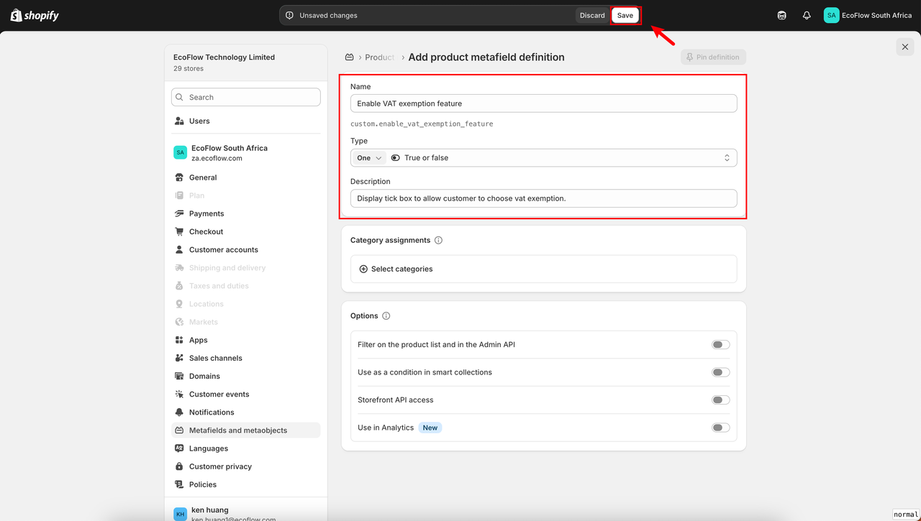This screenshot has height=521, width=921.
Task: Click the metafields breadcrumb icon
Action: click(x=349, y=57)
